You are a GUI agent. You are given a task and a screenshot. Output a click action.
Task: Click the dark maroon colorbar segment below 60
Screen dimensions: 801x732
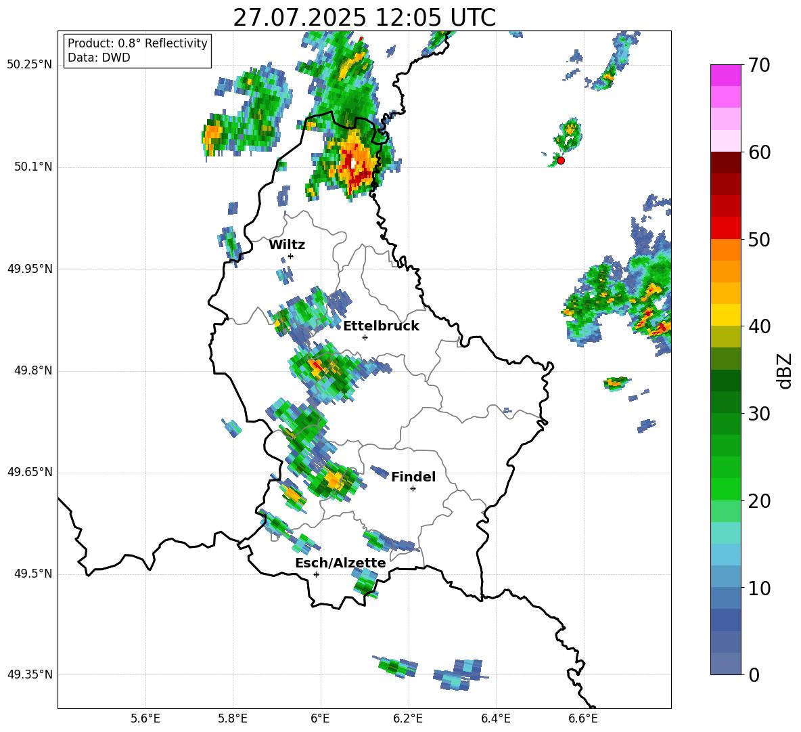point(725,163)
